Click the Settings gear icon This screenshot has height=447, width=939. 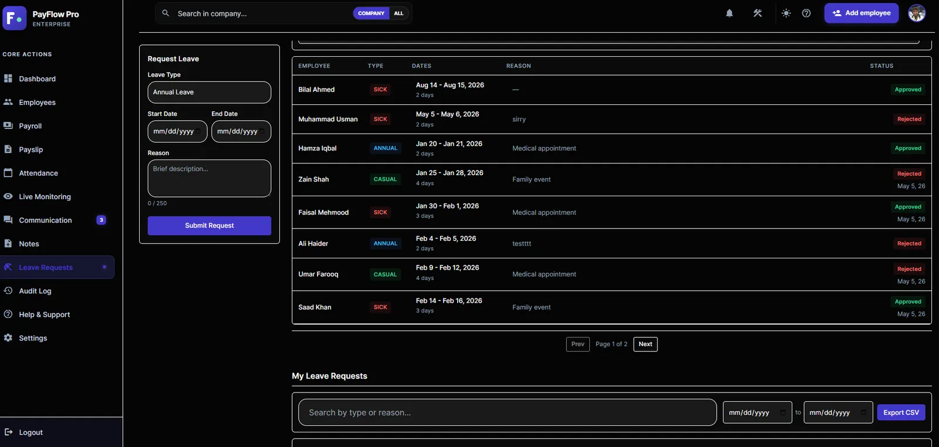click(x=8, y=338)
